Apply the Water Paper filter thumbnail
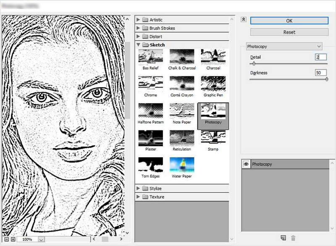Screen dimensions: 336x246 click(x=182, y=165)
